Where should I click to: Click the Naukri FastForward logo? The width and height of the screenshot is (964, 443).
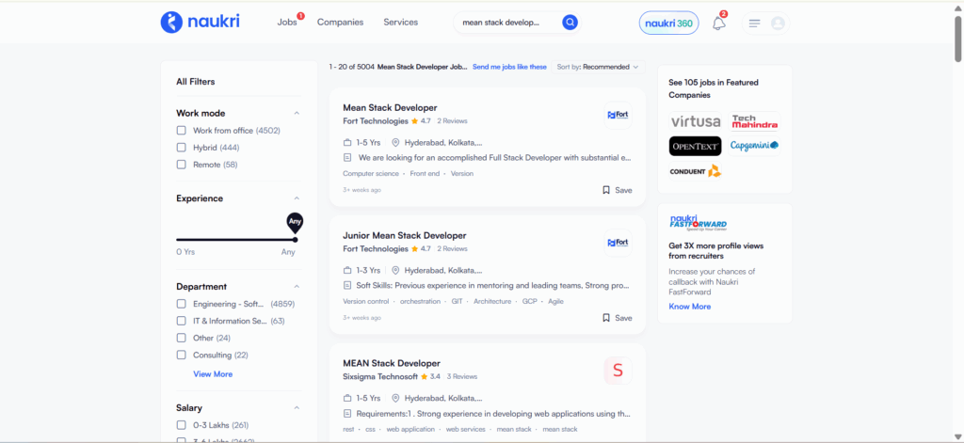coord(698,222)
